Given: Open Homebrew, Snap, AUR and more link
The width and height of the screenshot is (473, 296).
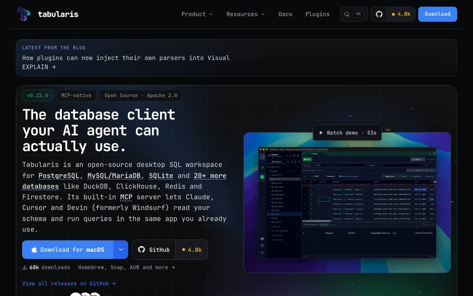Looking at the screenshot, I should (x=126, y=268).
